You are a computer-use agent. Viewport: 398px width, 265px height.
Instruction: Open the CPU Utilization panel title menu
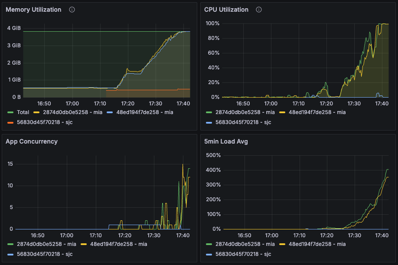click(227, 10)
